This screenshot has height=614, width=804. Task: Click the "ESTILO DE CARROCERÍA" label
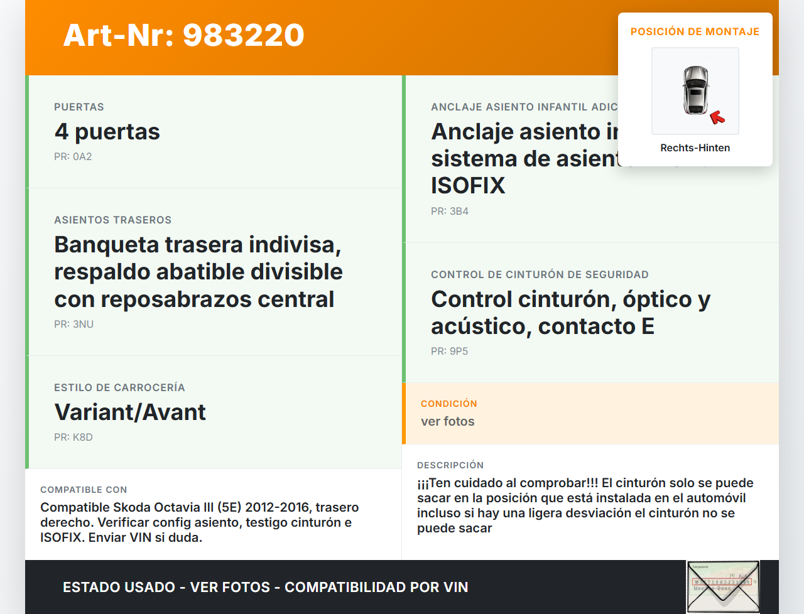pos(119,388)
